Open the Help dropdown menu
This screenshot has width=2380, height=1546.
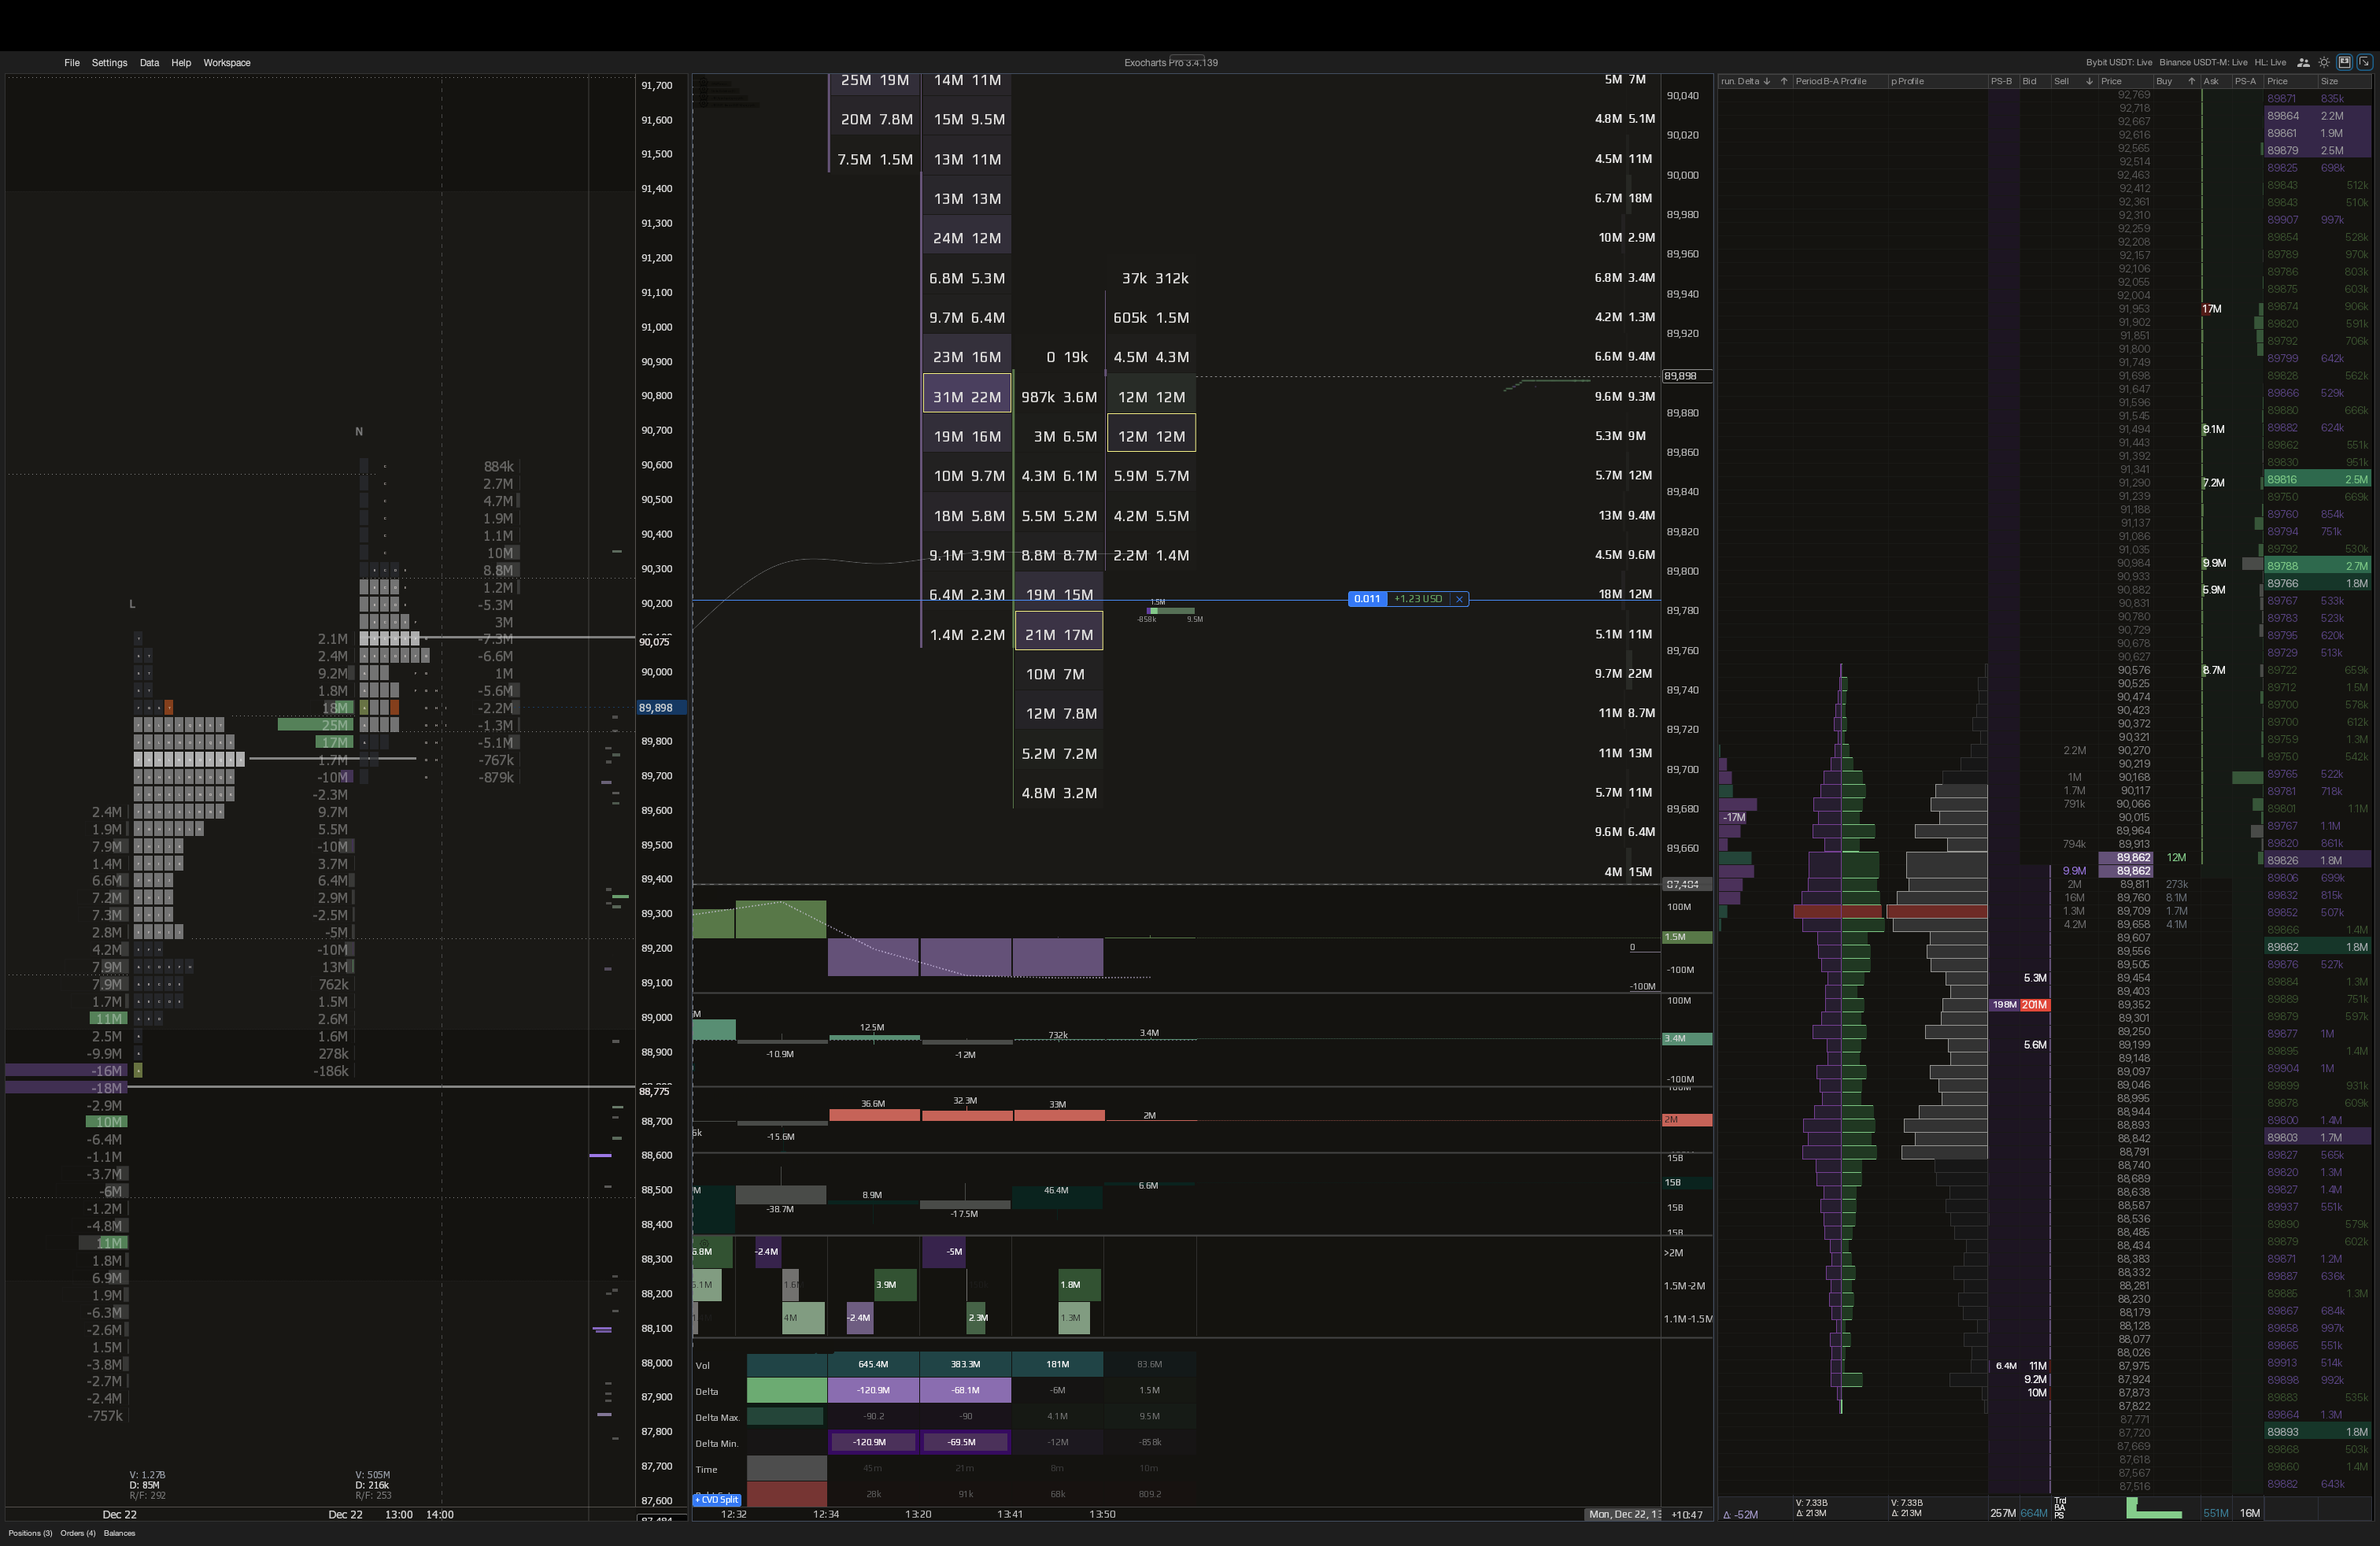pos(181,62)
